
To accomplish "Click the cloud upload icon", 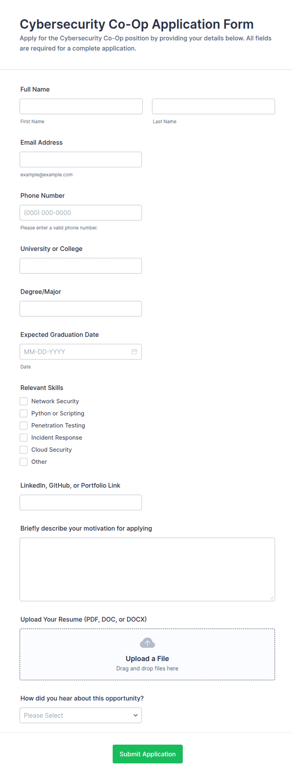I will 147,643.
